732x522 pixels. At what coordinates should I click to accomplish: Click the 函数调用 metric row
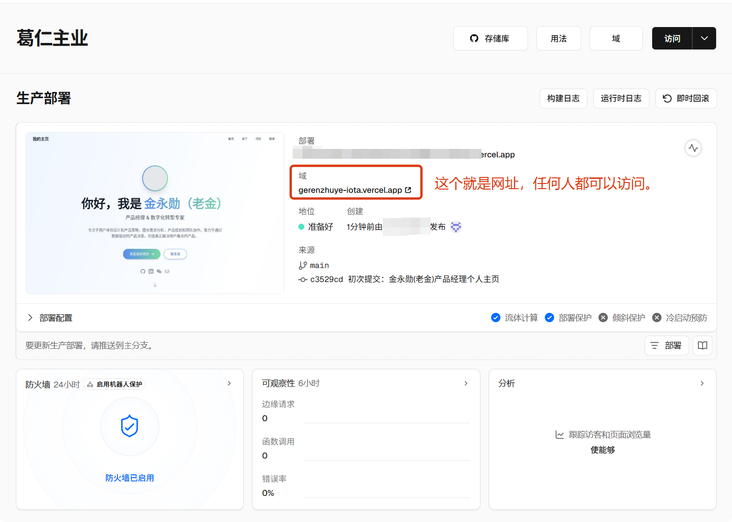coord(366,449)
